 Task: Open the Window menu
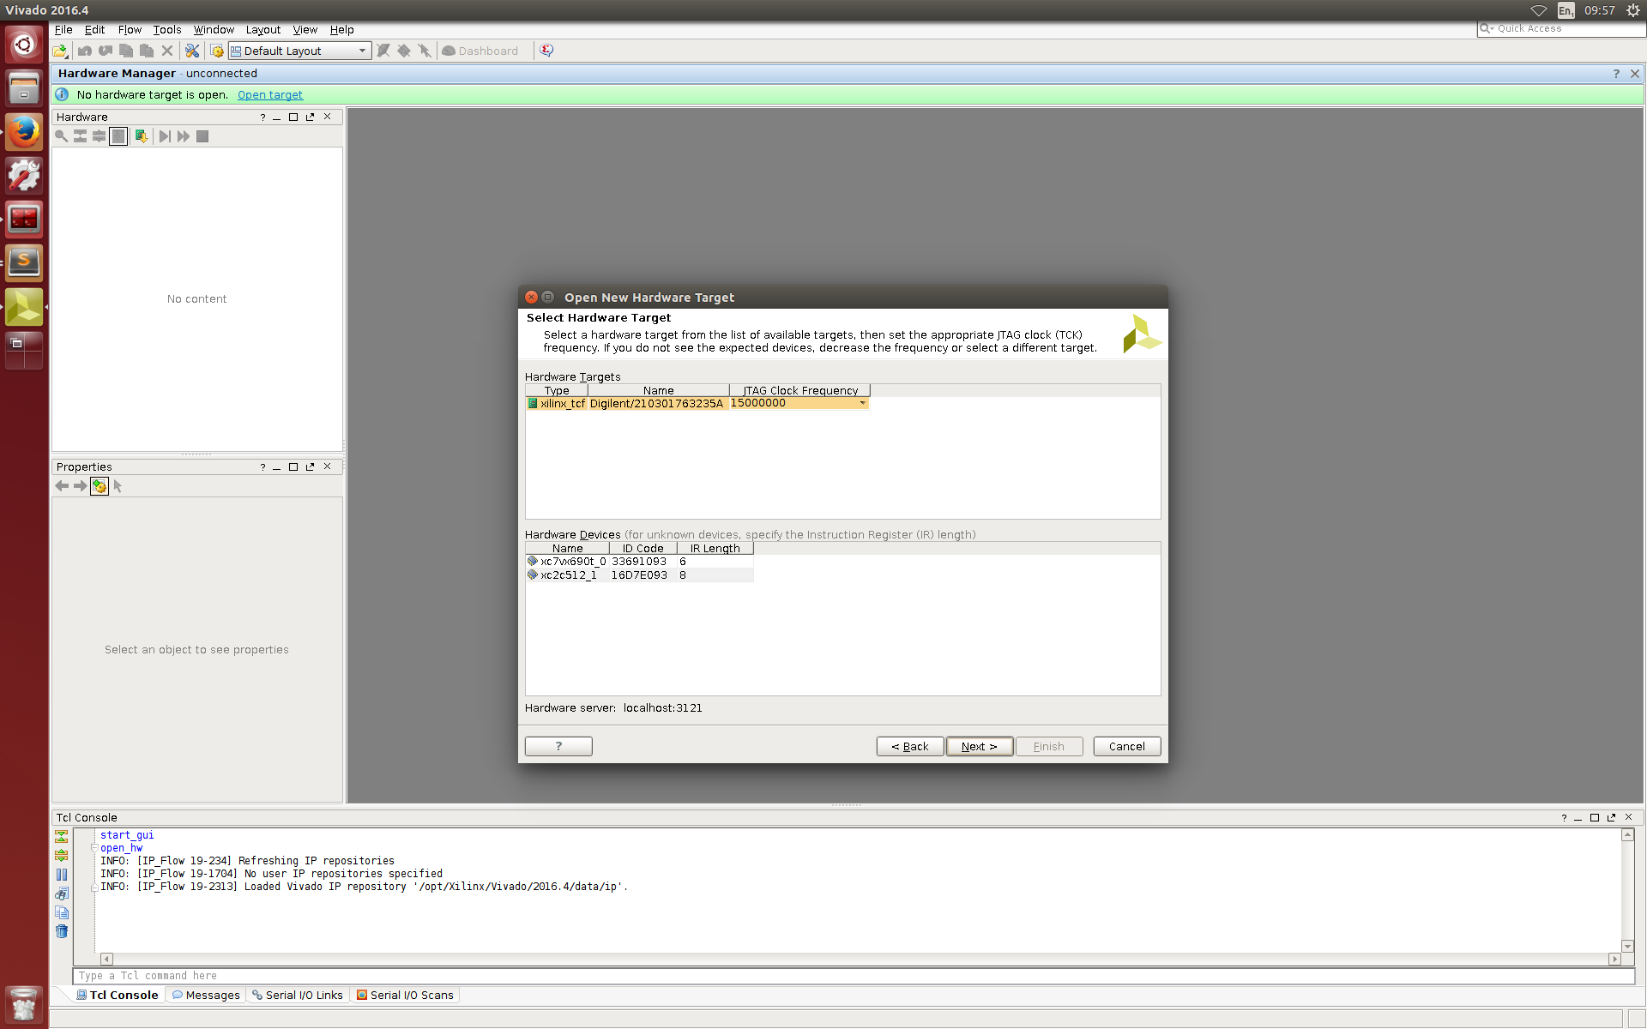tap(214, 29)
